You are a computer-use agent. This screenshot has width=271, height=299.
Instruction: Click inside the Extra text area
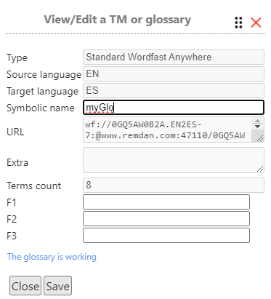click(x=174, y=160)
